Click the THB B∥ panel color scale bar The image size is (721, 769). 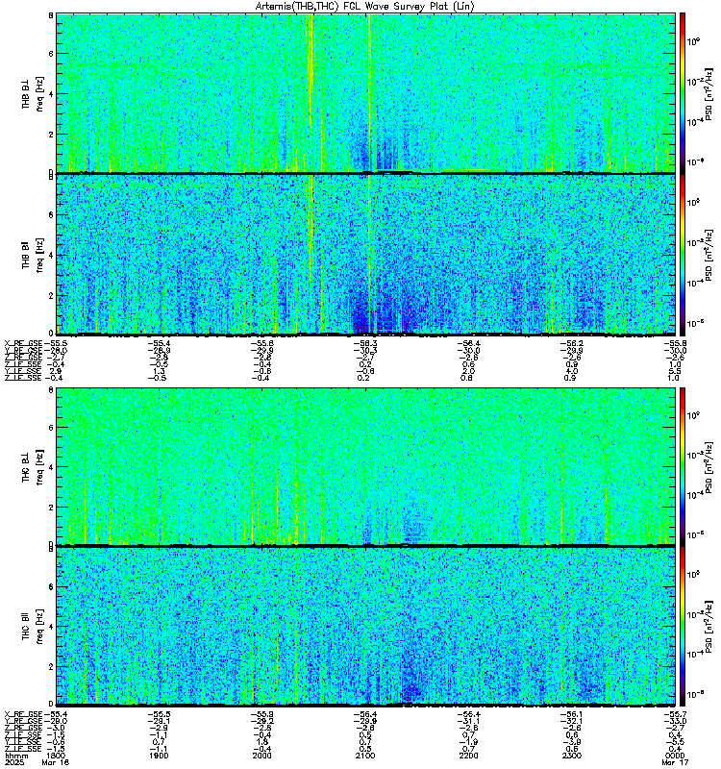pos(683,255)
